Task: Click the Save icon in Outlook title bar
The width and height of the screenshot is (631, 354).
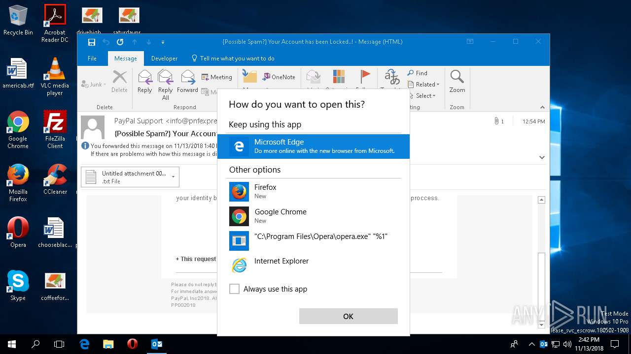Action: 92,42
